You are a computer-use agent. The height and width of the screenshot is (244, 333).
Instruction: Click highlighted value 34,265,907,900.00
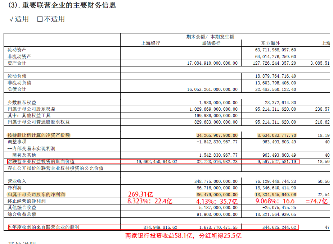(217, 135)
